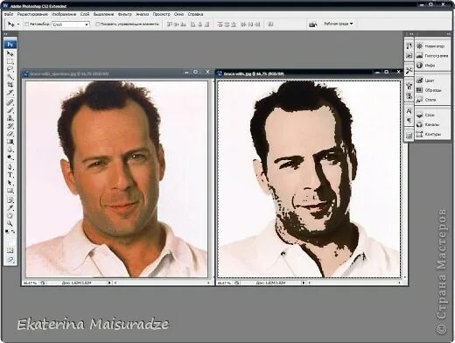Open the Просмотр menu
This screenshot has width=455, height=343.
point(161,14)
